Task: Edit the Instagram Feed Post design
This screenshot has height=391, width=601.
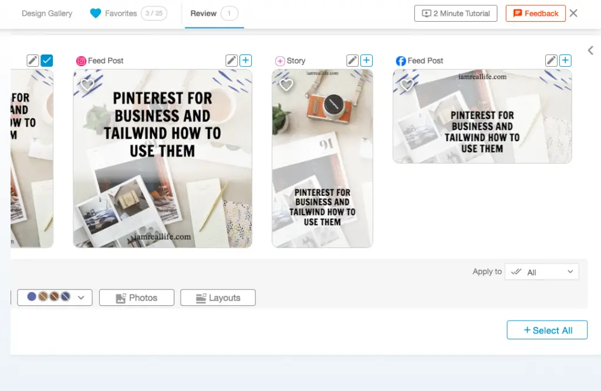Action: 231,60
